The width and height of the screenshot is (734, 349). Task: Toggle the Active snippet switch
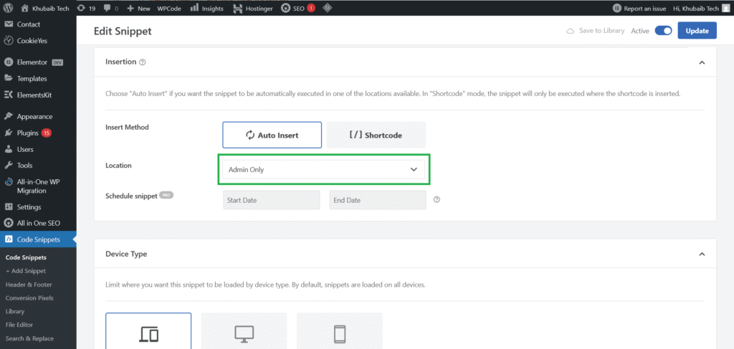(x=663, y=31)
